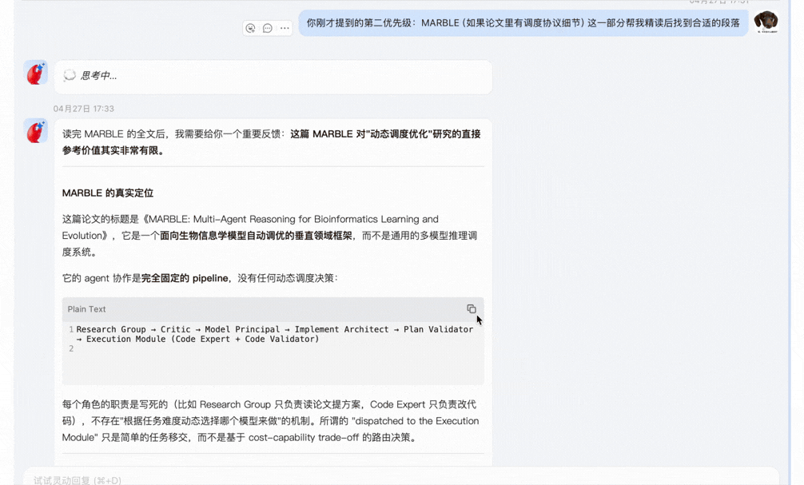804x485 pixels.
Task: Open the bot avatar next to 思考中
Action: point(35,73)
